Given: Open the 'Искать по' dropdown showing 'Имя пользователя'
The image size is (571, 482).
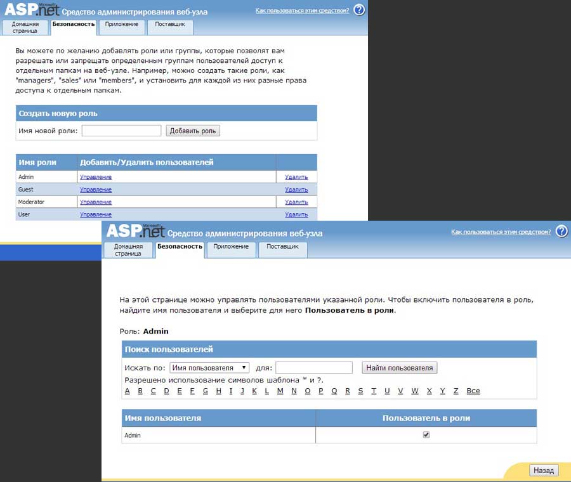Looking at the screenshot, I should pos(209,368).
